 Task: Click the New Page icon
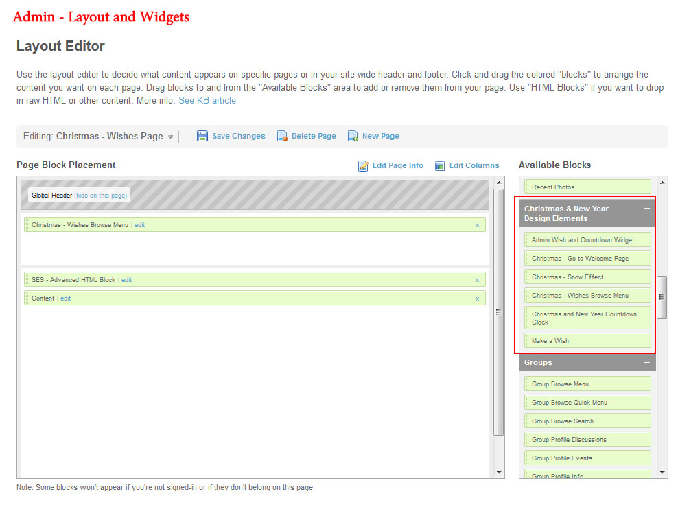point(353,136)
